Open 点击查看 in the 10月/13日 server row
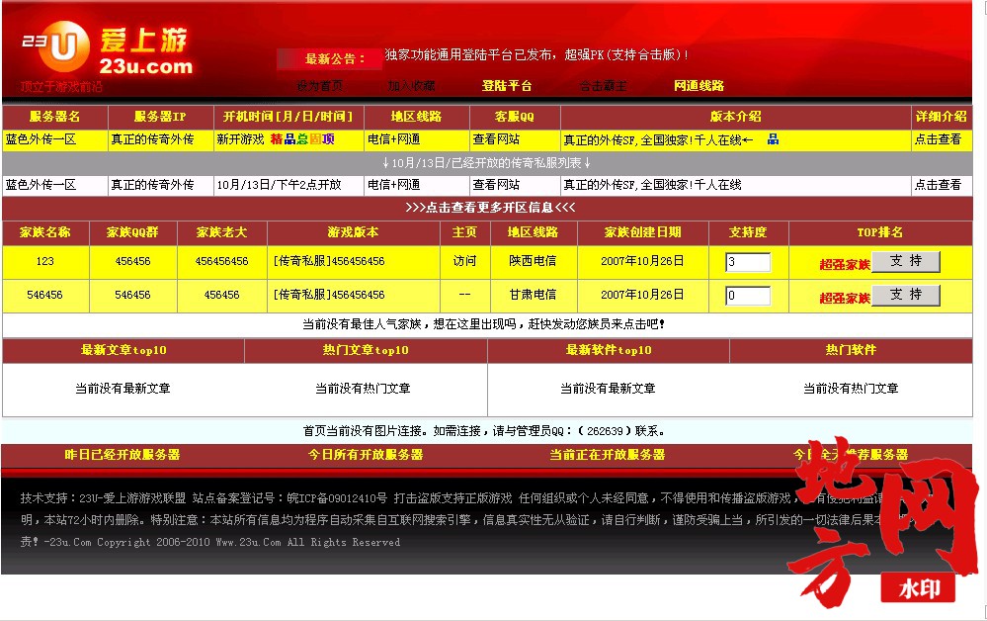Screen dimensions: 987x621 click(x=938, y=185)
